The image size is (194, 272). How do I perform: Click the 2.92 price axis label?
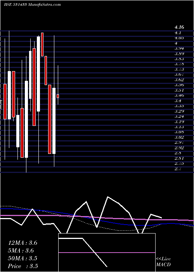point(179,148)
